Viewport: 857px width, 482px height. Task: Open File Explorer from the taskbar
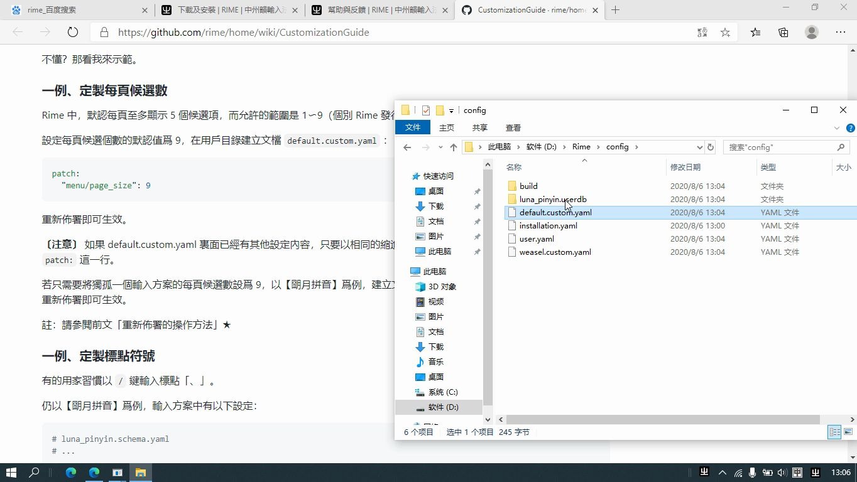point(141,473)
